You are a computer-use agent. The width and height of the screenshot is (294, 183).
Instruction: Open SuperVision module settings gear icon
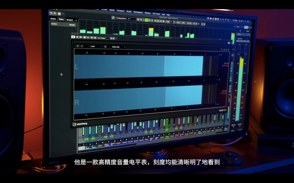tap(105, 47)
